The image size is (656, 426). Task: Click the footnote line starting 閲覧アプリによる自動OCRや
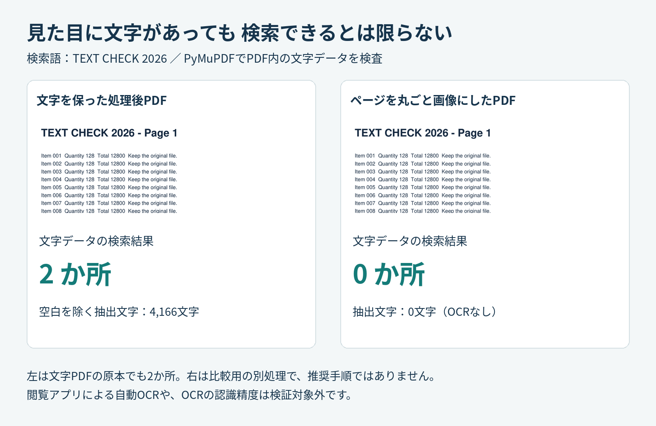pos(189,395)
